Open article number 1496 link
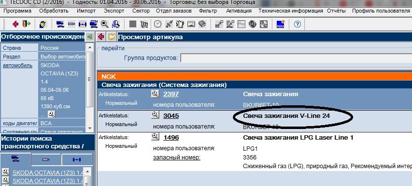Image resolution: width=412 pixels, height=186 pixels. (171, 137)
